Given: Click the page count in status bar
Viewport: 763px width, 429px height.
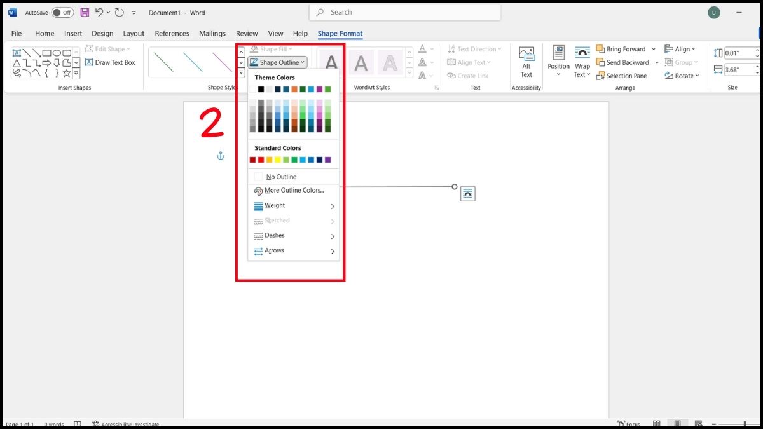Looking at the screenshot, I should [20, 424].
